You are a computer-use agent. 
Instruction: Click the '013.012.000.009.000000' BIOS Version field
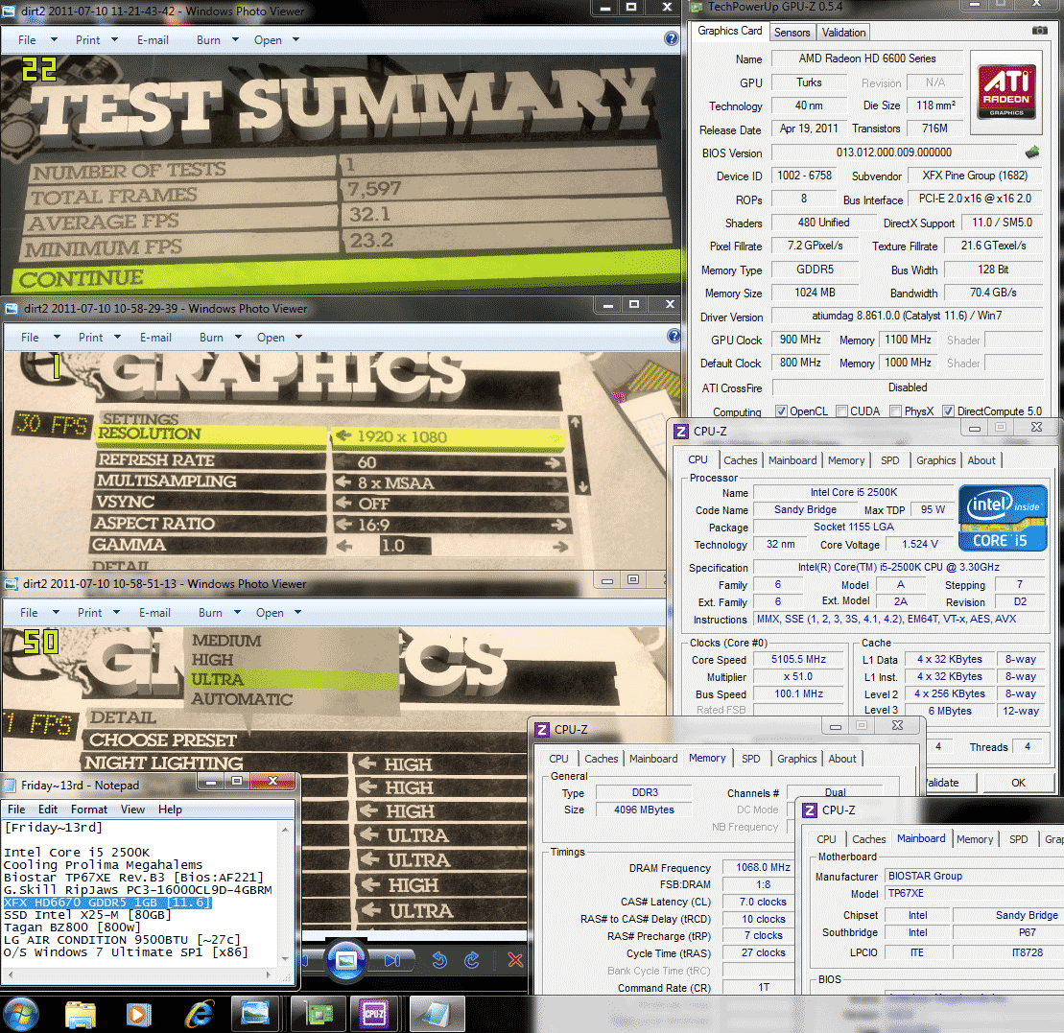893,153
